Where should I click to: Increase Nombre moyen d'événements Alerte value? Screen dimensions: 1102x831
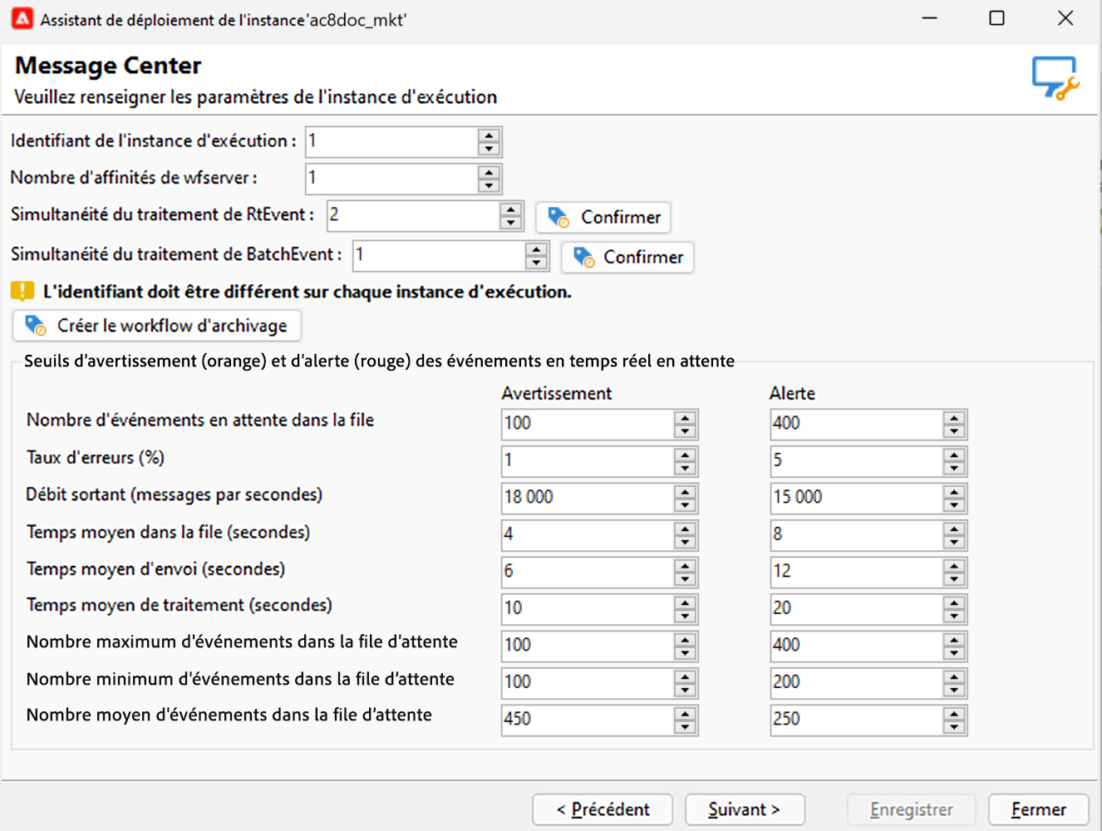pos(954,713)
